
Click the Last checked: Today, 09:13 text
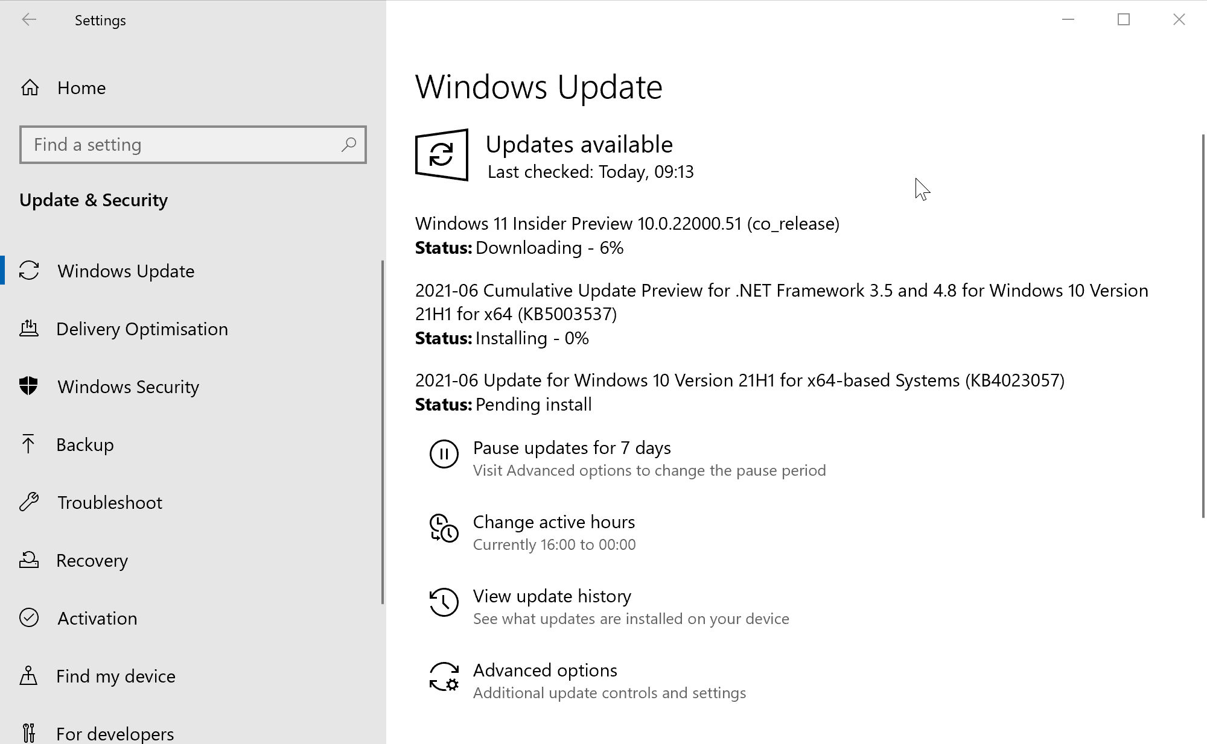[590, 172]
